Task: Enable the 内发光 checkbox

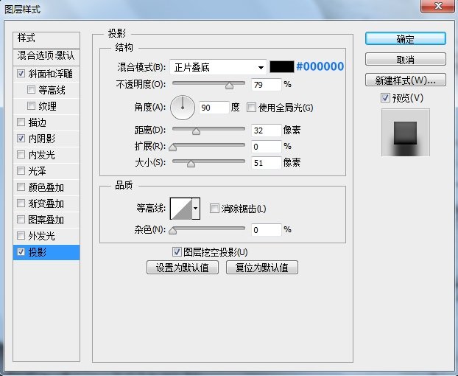Action: 21,154
